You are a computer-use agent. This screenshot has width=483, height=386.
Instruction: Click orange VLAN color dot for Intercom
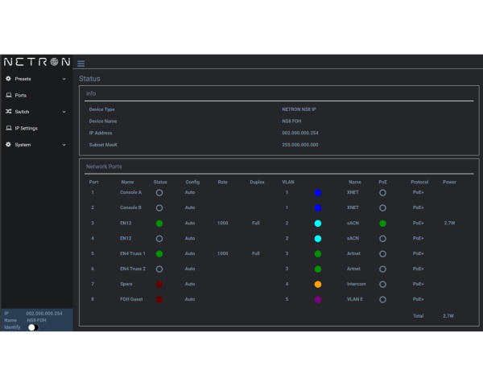coord(318,284)
